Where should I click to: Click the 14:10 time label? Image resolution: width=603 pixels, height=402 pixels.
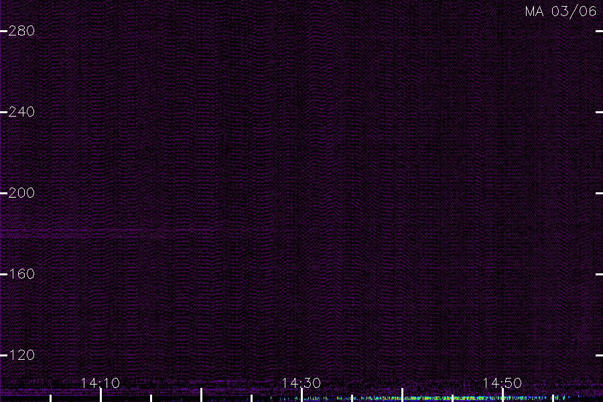coord(100,383)
